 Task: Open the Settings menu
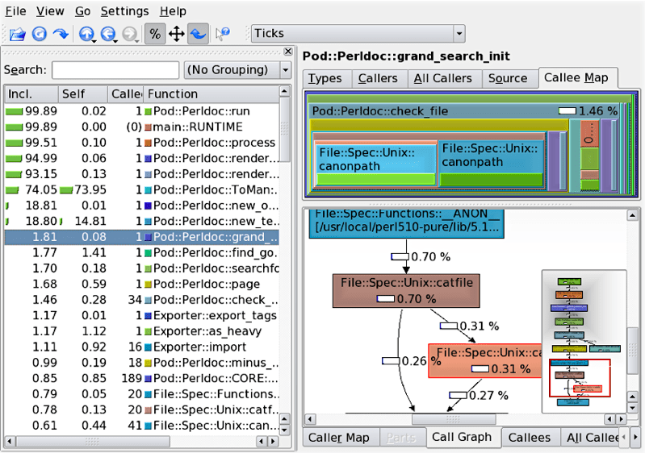pos(124,11)
